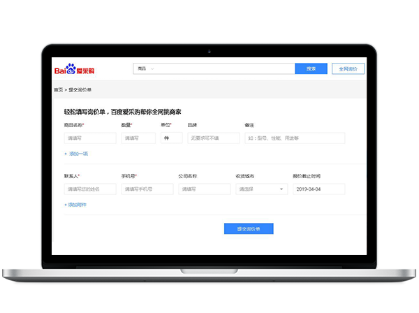
Task: Click the 备注 input field
Action: 295,138
